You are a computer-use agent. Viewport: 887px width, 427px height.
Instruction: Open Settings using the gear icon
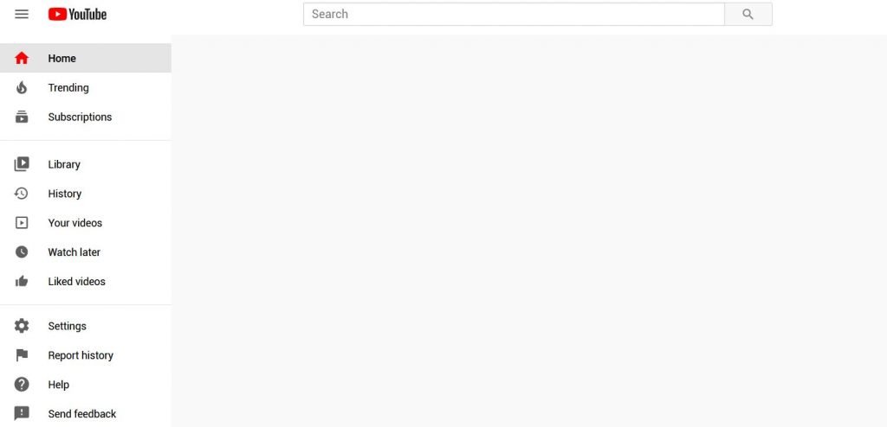pyautogui.click(x=22, y=326)
